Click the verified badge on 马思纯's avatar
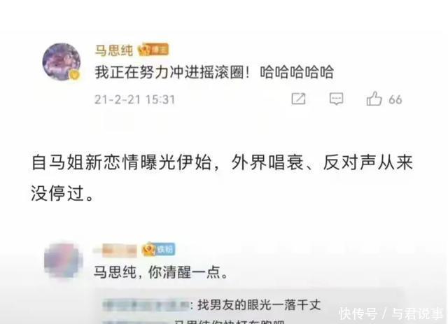The width and height of the screenshot is (448, 324). coord(75,75)
